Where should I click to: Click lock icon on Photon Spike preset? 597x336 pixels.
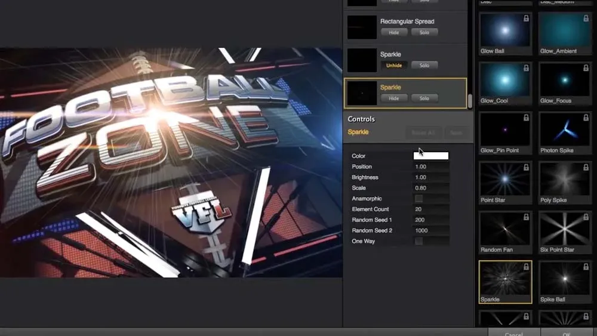586,118
